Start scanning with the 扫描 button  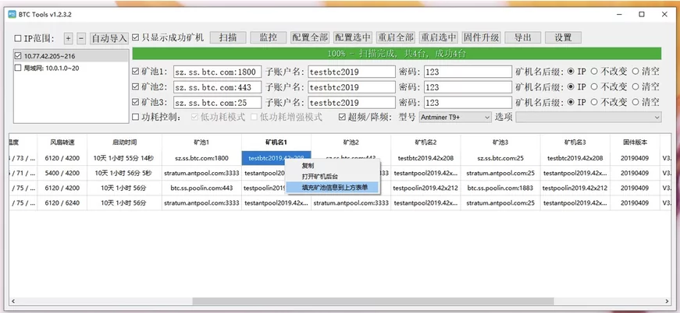click(228, 37)
